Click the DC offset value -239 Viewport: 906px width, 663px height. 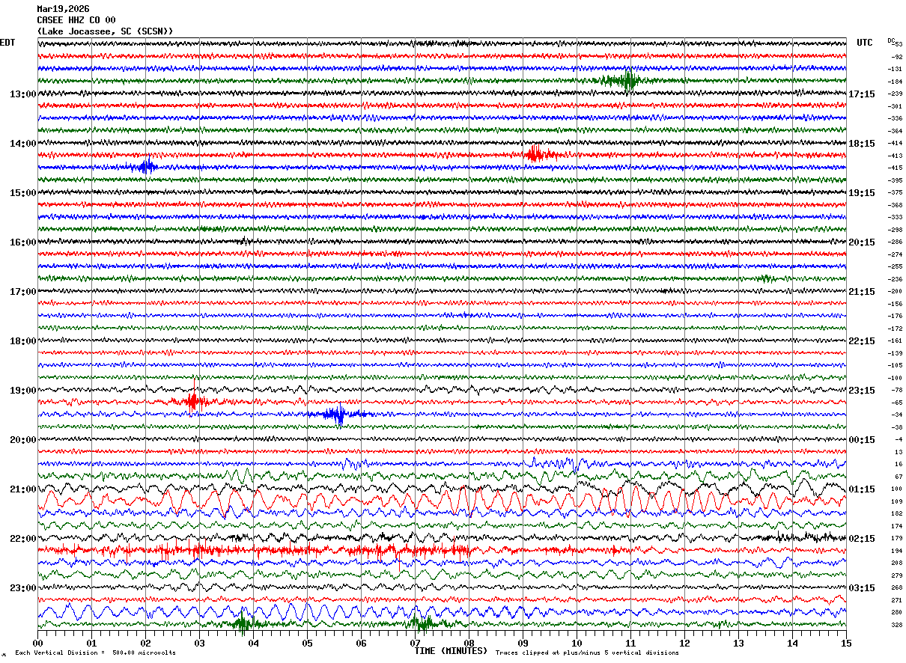[895, 94]
